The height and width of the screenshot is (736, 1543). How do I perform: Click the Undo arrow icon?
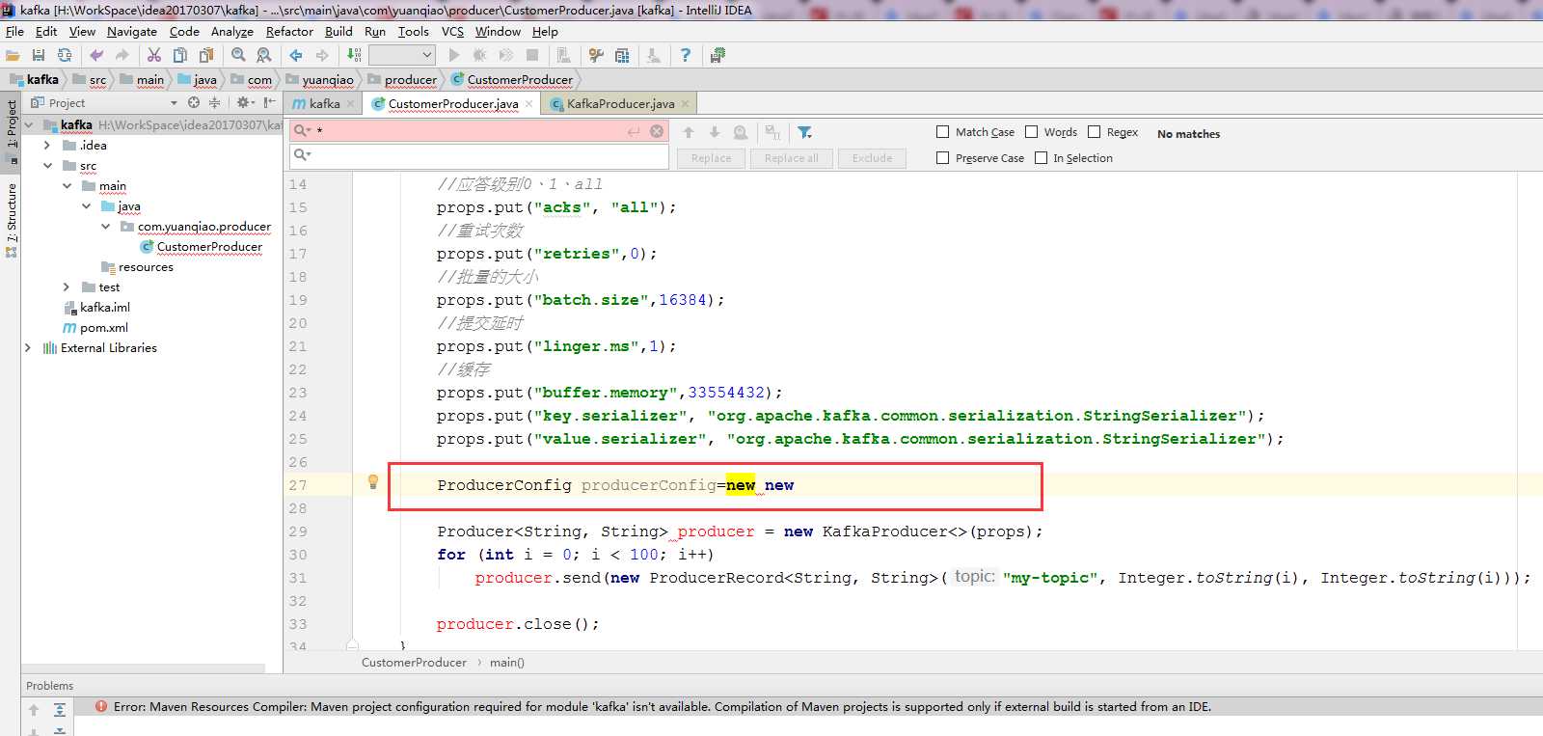[96, 56]
